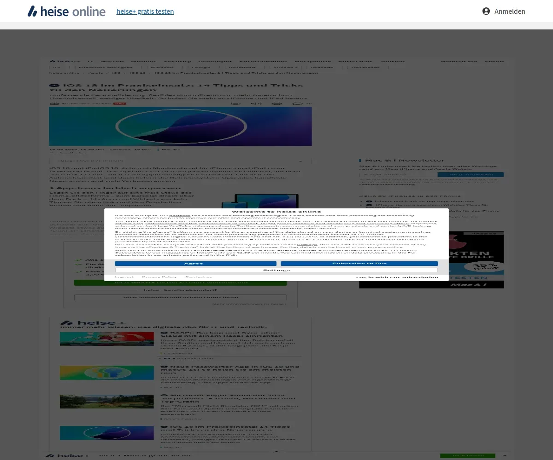The height and width of the screenshot is (460, 553).
Task: Open the Privacy Policy link in the dialog
Action: [x=159, y=277]
